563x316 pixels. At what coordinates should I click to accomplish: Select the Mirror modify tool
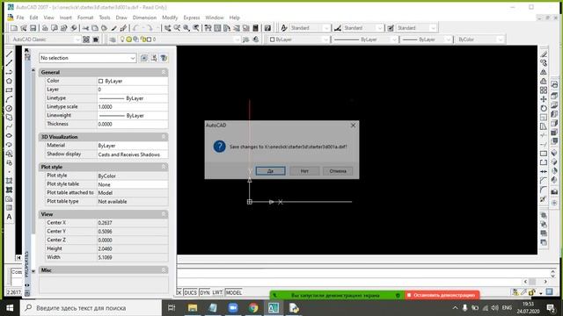coord(544,72)
